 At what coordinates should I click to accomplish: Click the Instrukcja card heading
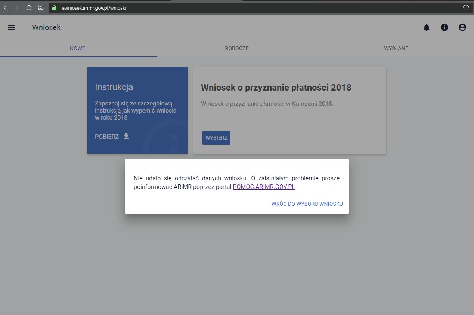(114, 87)
